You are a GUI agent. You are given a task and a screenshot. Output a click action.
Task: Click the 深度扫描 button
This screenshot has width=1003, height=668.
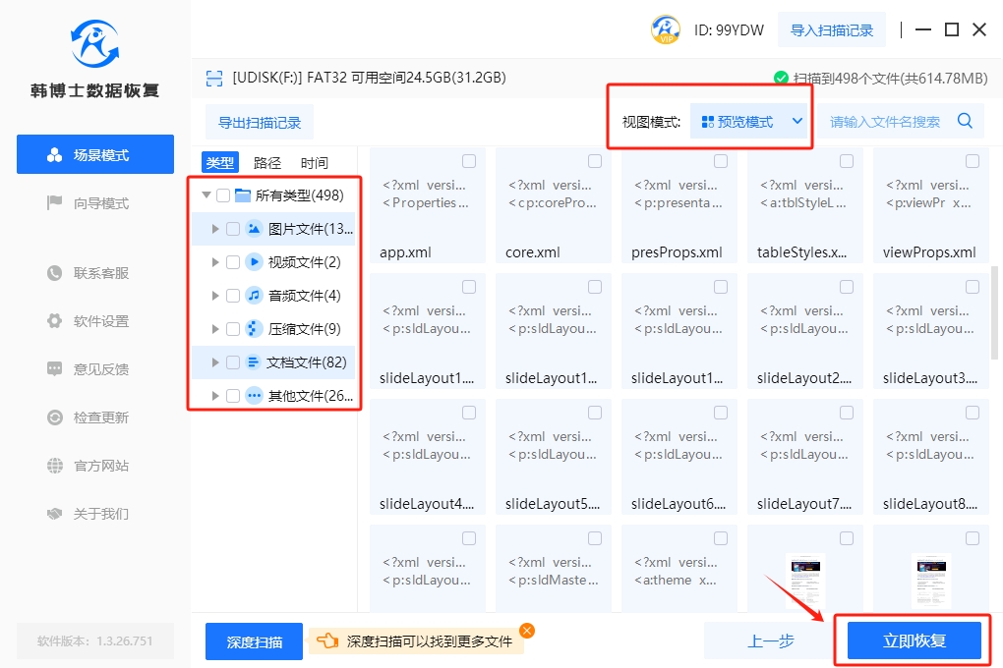254,641
